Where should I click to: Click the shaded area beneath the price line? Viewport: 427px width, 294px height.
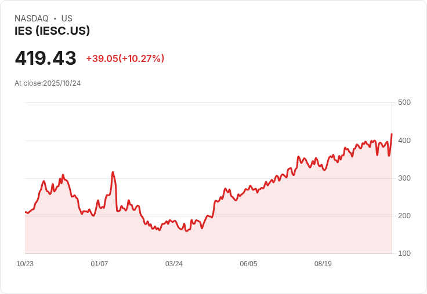click(x=261, y=231)
